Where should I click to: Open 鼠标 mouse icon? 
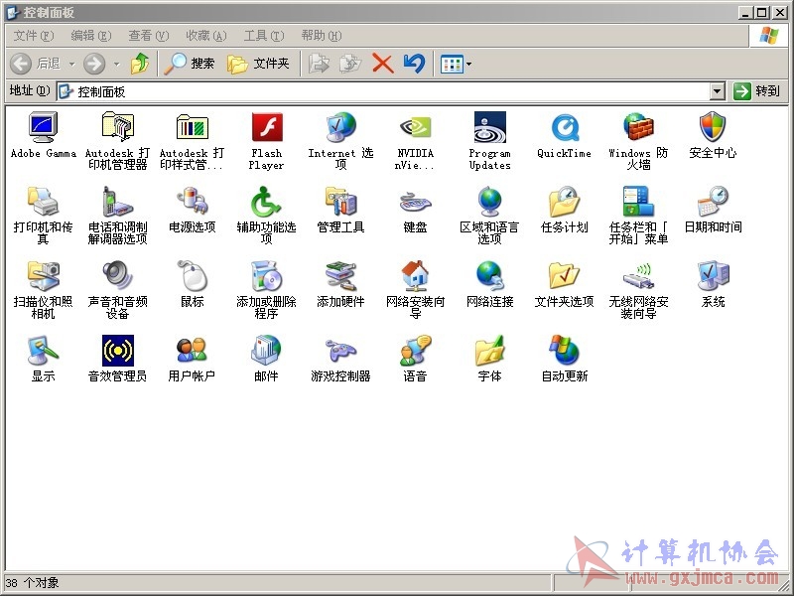coord(192,276)
